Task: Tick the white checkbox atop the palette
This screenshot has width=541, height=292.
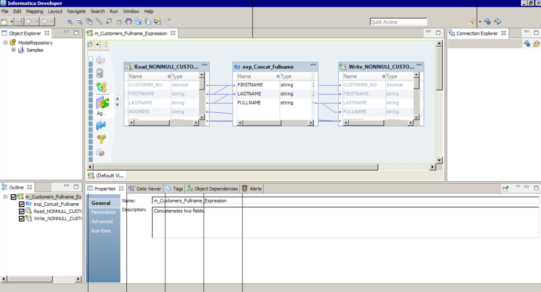Action: coord(90,59)
